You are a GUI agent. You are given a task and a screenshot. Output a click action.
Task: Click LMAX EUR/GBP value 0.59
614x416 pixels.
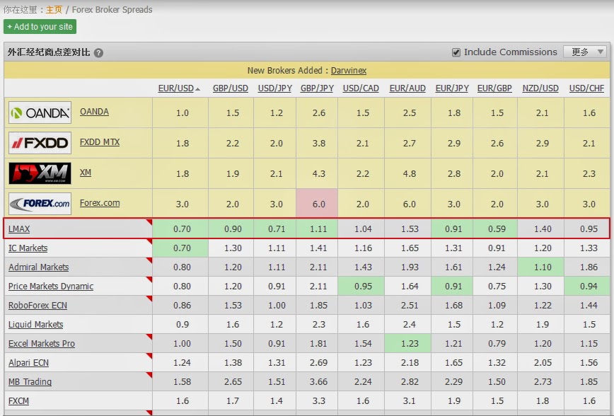pyautogui.click(x=495, y=229)
